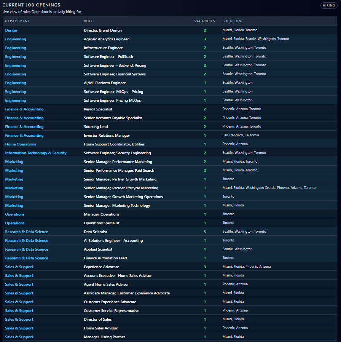
Task: Click vacancy count 2 for Director, Brand Design
Action: tap(205, 30)
